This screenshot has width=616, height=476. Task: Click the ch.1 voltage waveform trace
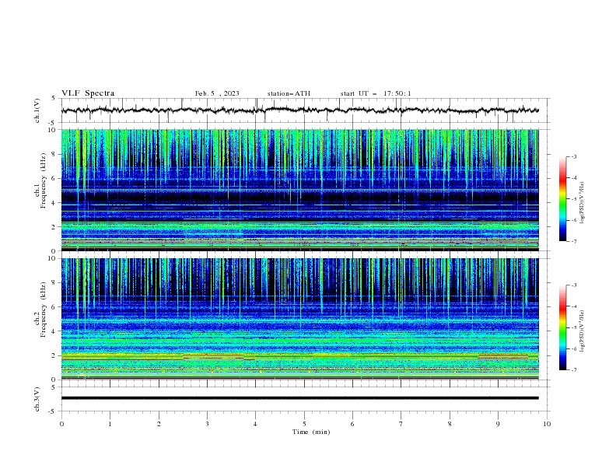pos(299,110)
